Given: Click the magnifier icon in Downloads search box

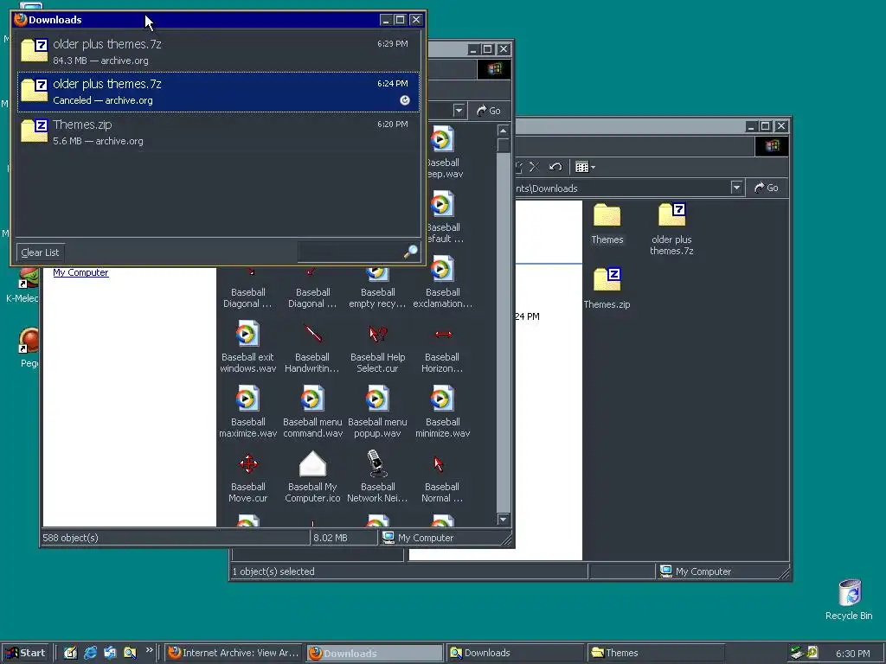Looking at the screenshot, I should (411, 252).
